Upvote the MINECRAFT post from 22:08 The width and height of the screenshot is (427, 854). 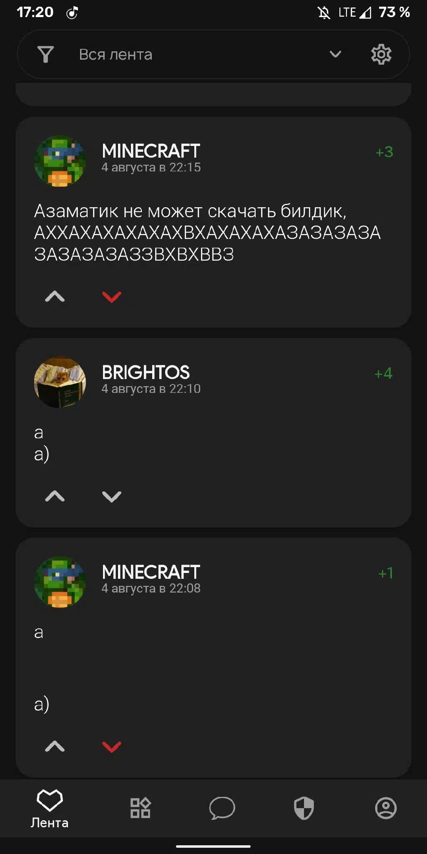pyautogui.click(x=55, y=746)
